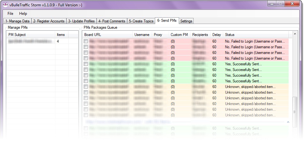Go to the 4- Post Comments tab
The height and width of the screenshot is (141, 305).
112,21
